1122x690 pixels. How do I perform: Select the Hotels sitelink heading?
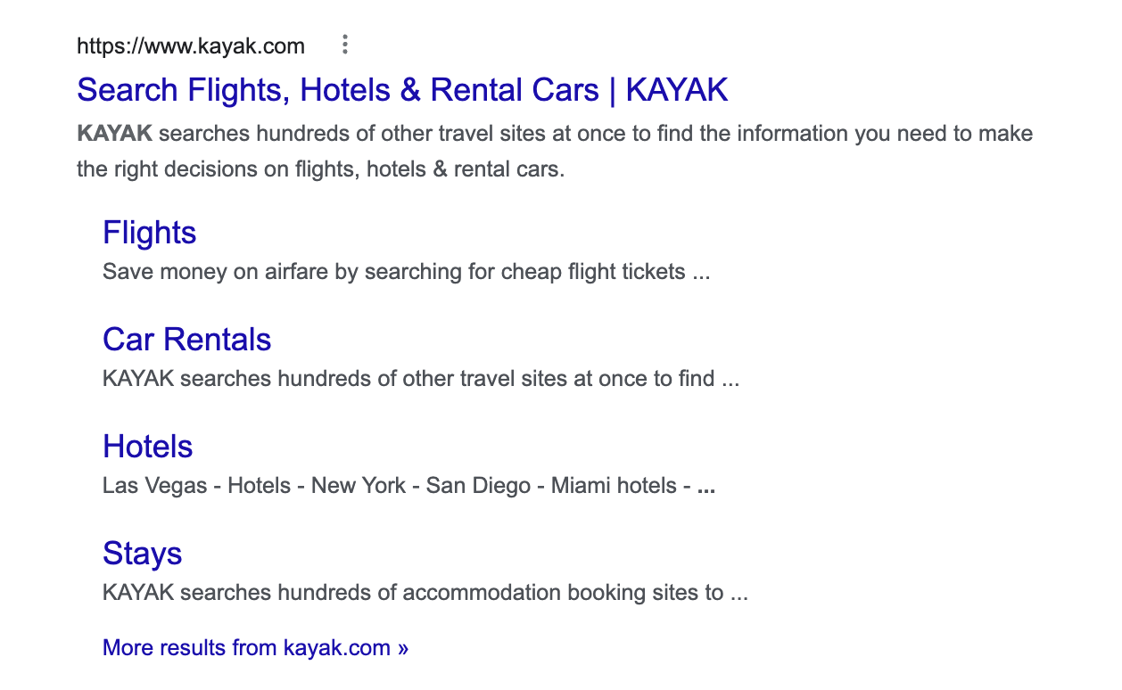click(x=147, y=447)
